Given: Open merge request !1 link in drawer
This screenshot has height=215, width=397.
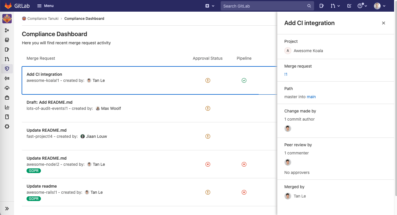Looking at the screenshot, I should [286, 74].
